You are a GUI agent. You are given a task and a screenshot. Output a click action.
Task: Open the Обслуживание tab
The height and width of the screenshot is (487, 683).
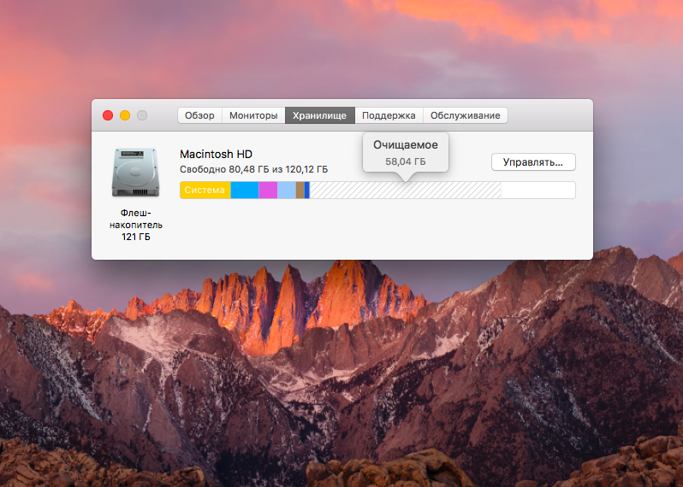click(466, 115)
